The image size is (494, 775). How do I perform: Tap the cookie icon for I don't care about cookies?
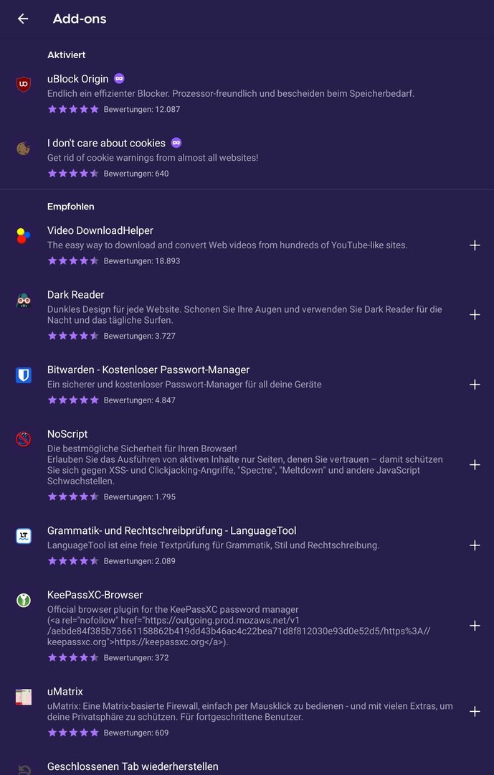pyautogui.click(x=23, y=149)
